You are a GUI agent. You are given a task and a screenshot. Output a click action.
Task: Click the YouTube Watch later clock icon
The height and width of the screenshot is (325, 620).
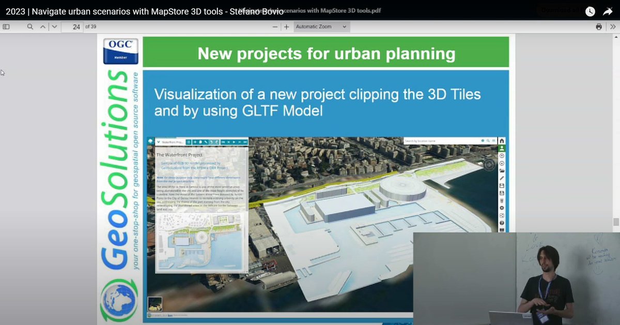point(590,11)
